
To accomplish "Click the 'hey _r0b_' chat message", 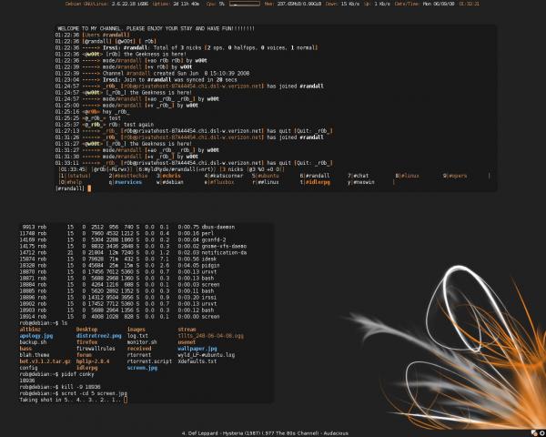I will pos(92,112).
